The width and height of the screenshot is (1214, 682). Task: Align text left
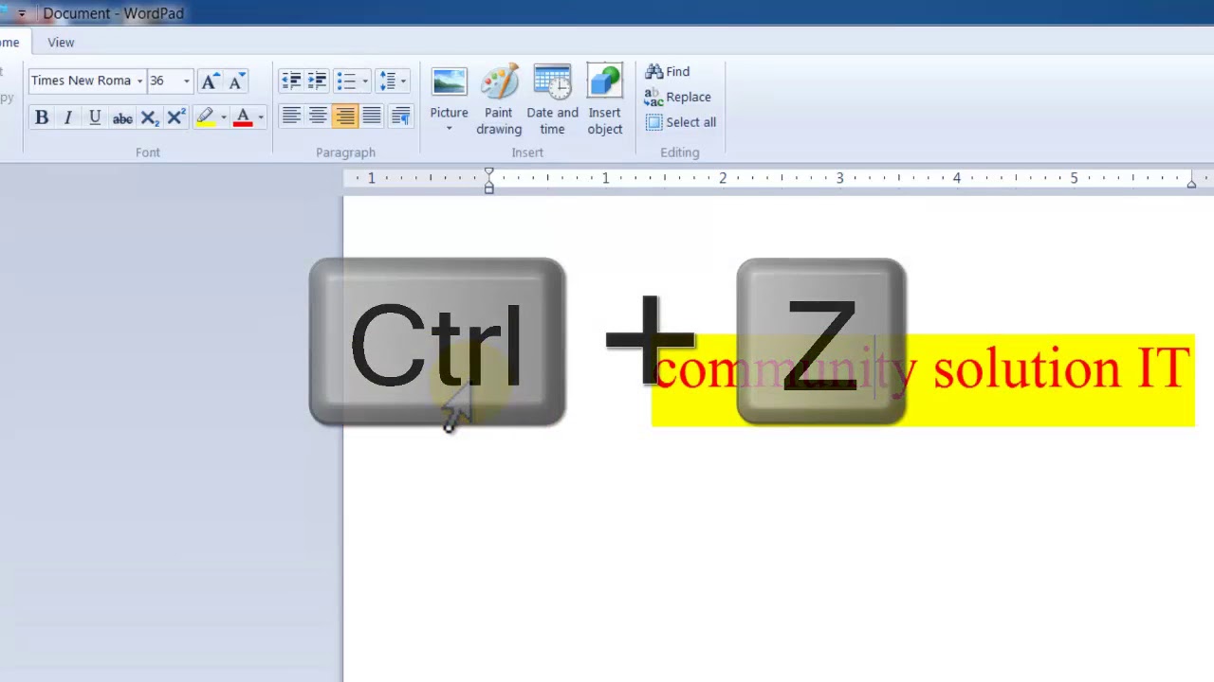coord(291,117)
